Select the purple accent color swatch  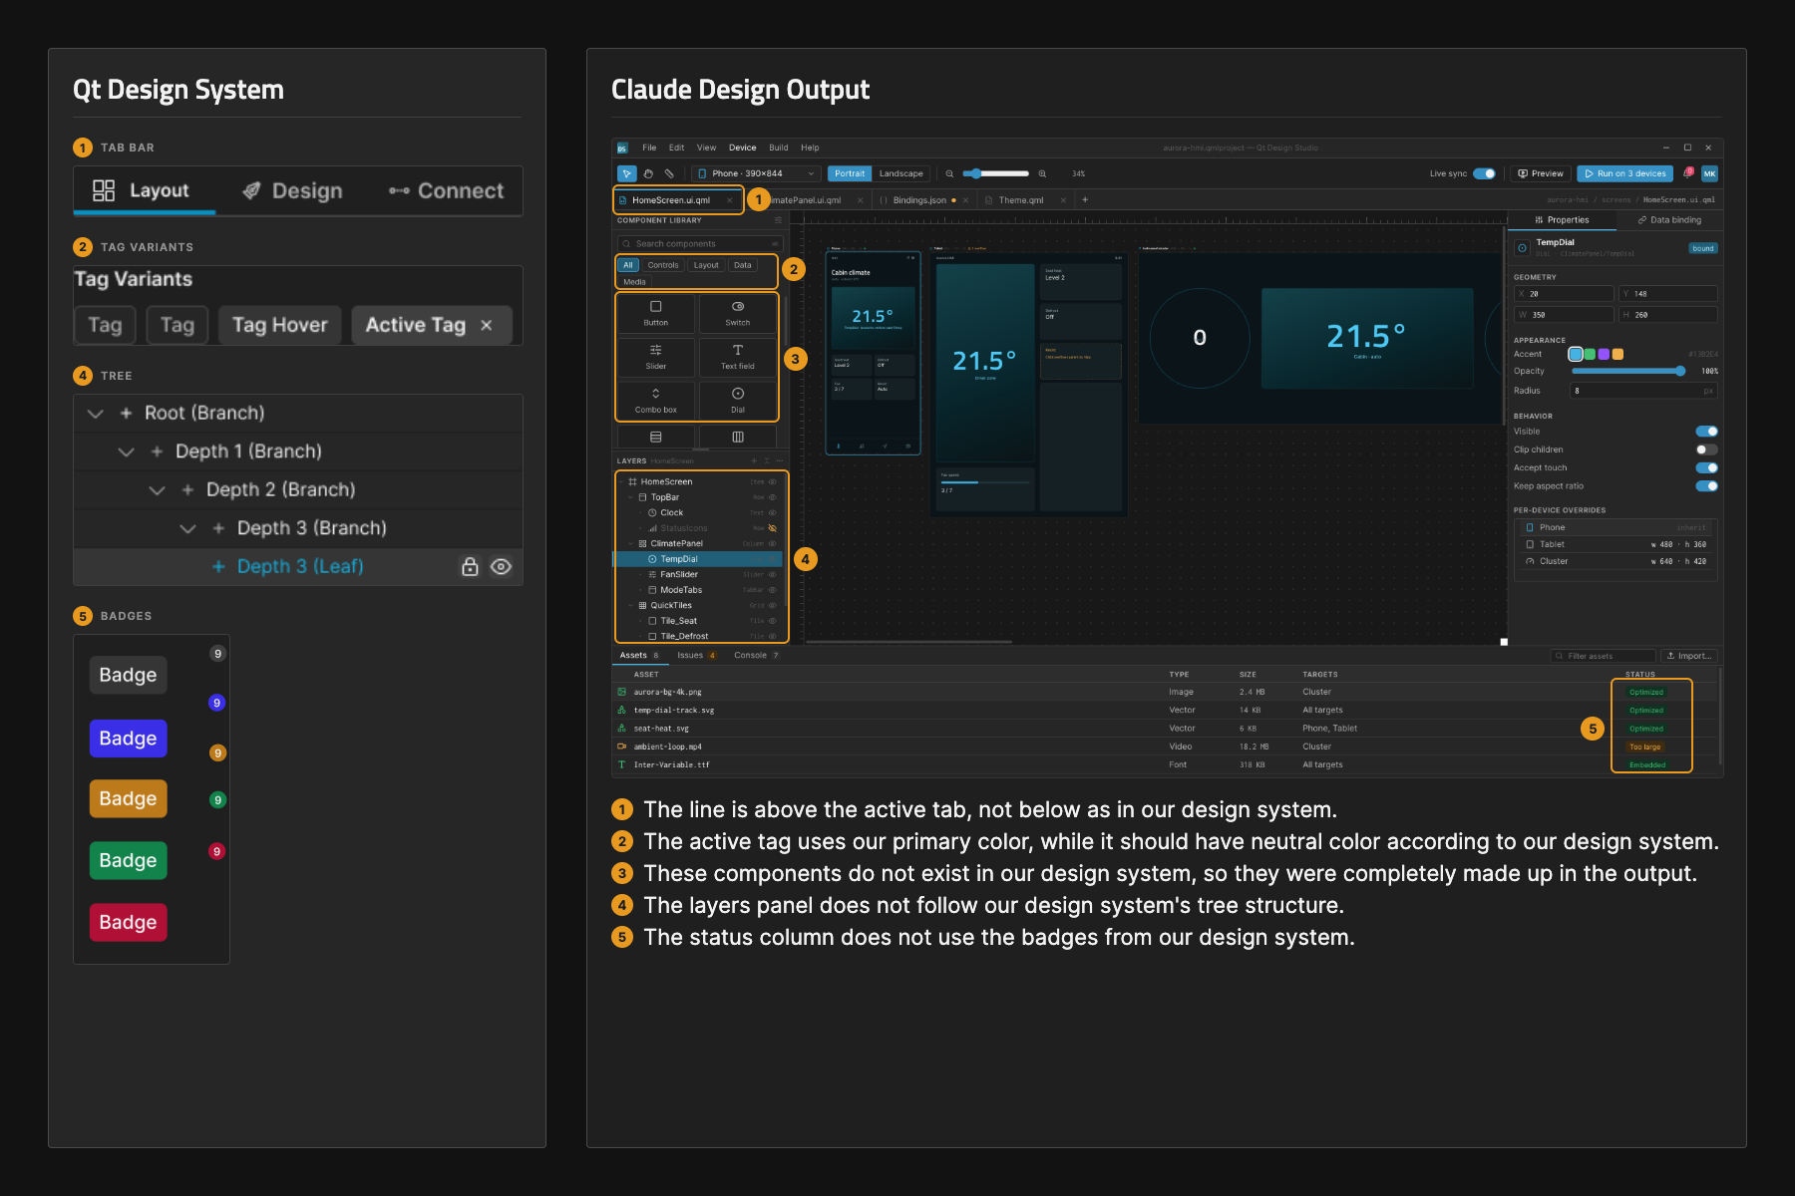pyautogui.click(x=1604, y=354)
